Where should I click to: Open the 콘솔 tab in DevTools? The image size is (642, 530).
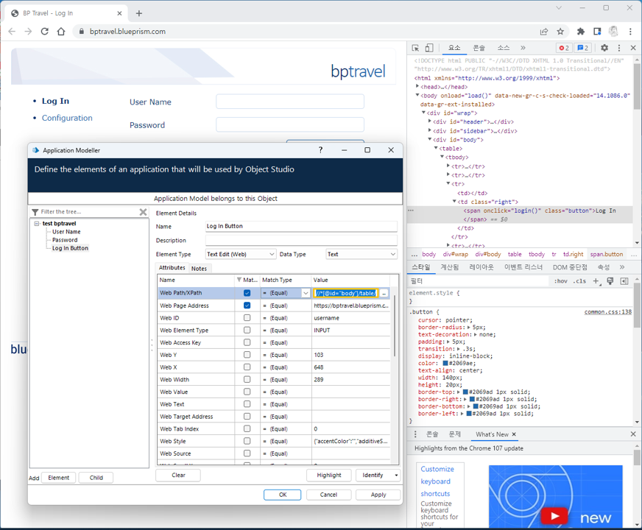pyautogui.click(x=479, y=48)
